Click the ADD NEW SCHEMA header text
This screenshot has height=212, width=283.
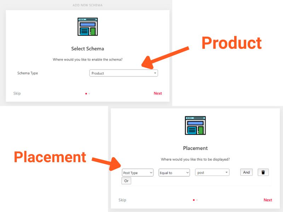87,5
